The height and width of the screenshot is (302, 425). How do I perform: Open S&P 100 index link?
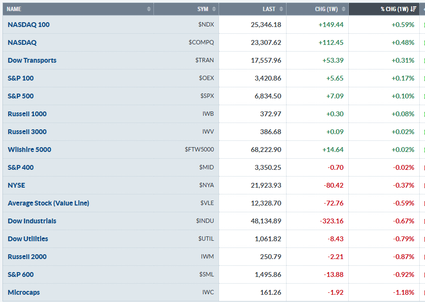(x=21, y=78)
